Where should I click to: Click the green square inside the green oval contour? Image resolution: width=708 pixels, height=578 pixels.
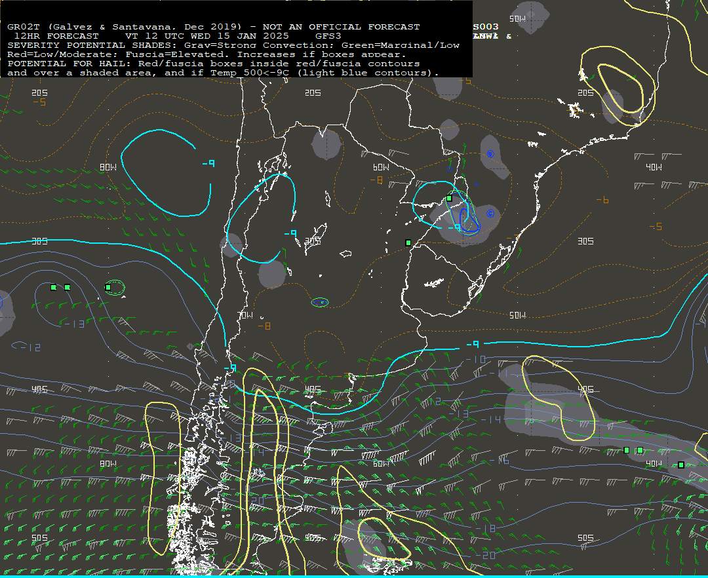pyautogui.click(x=108, y=287)
